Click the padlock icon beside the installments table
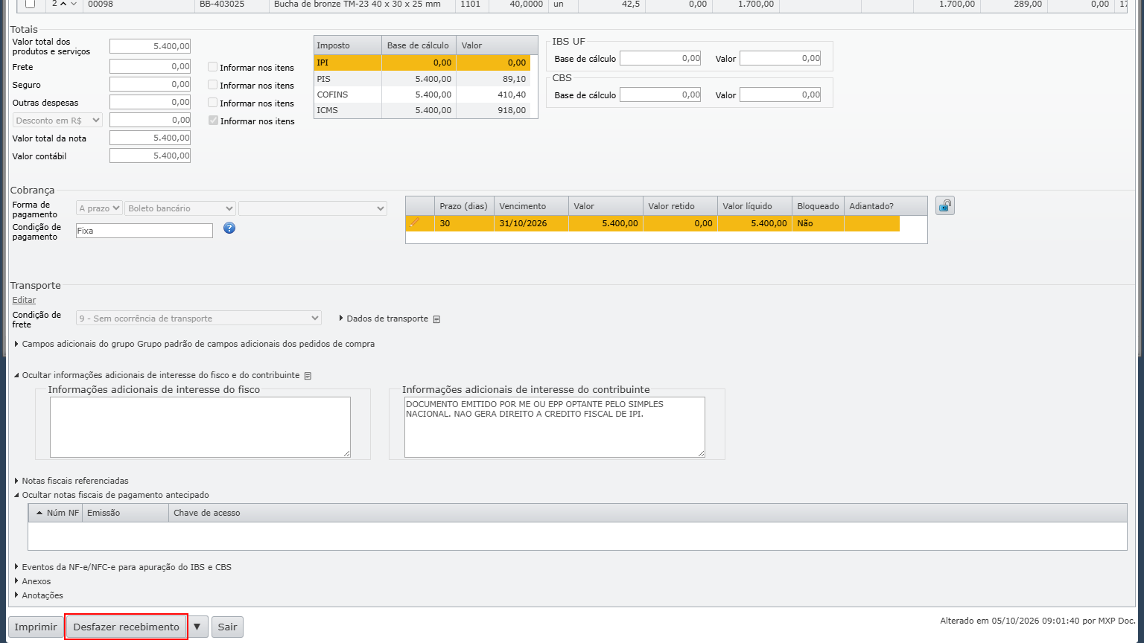The height and width of the screenshot is (643, 1144). (945, 206)
